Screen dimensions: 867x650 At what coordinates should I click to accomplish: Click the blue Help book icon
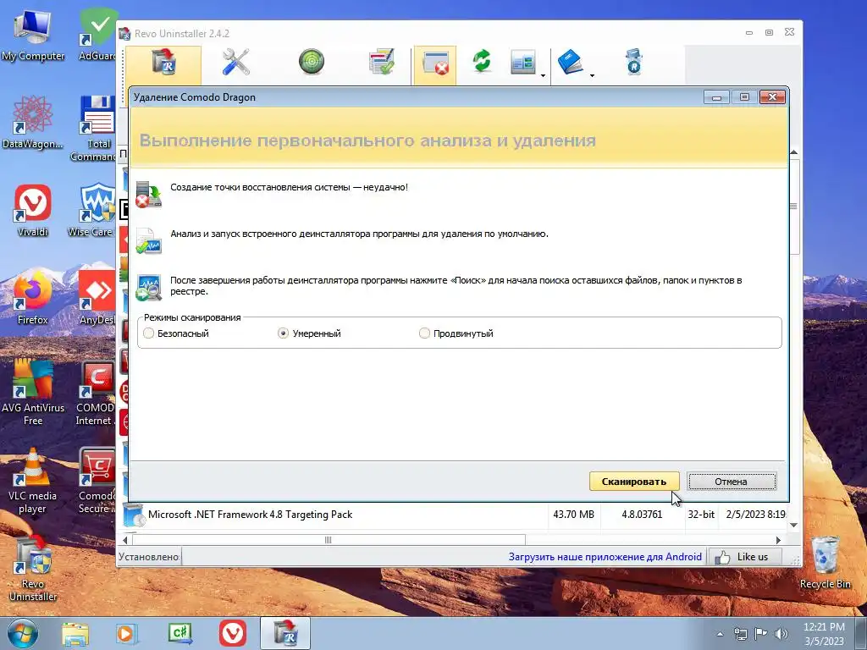[x=571, y=62]
